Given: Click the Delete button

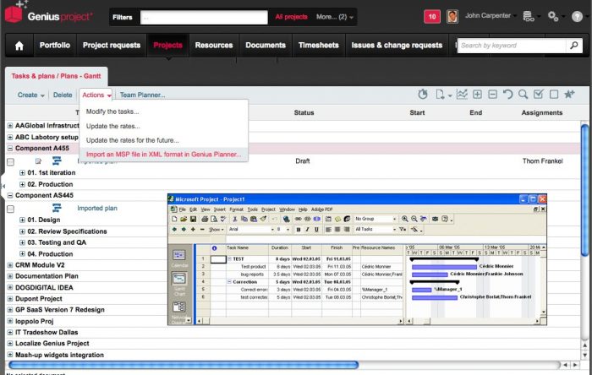Looking at the screenshot, I should pyautogui.click(x=63, y=95).
